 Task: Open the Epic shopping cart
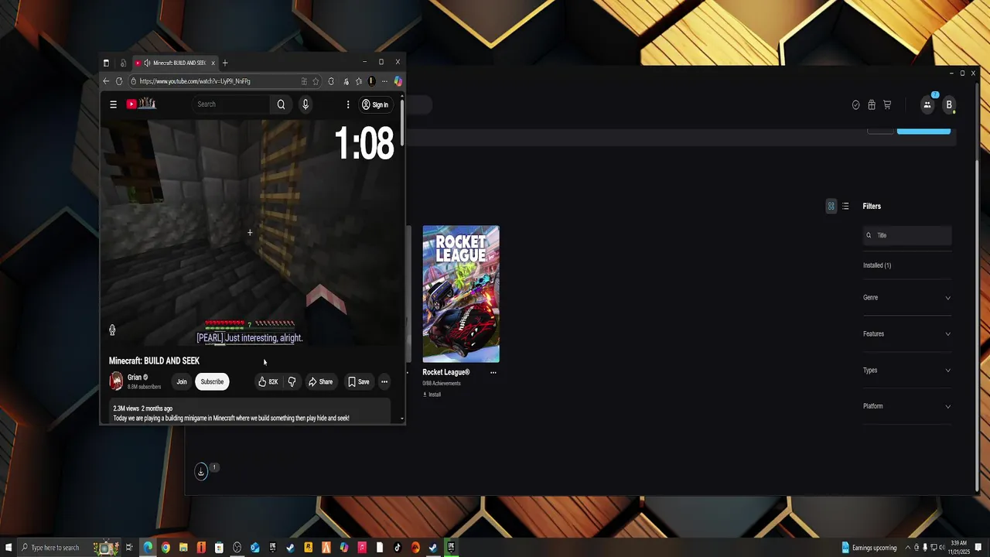(887, 105)
